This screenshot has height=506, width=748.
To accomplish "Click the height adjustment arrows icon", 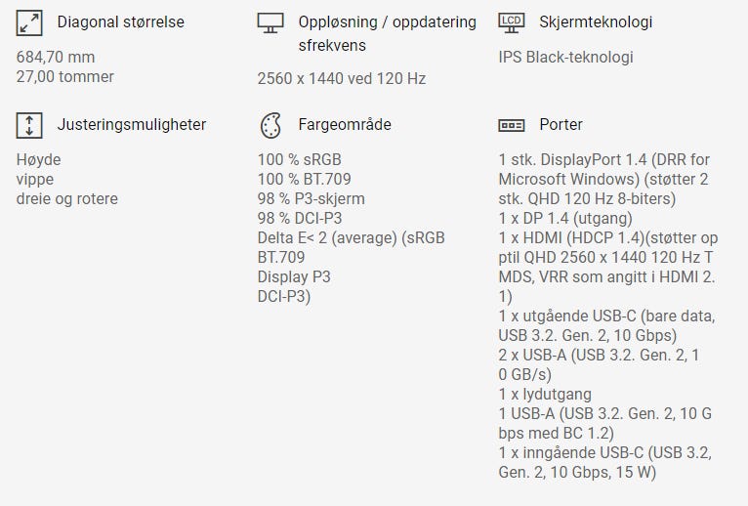I will tap(29, 125).
